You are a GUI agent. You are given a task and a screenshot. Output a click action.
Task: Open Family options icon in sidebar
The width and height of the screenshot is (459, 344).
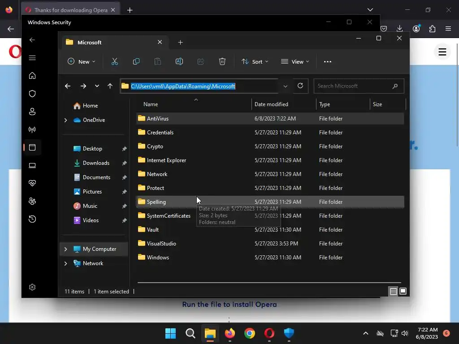tap(32, 201)
